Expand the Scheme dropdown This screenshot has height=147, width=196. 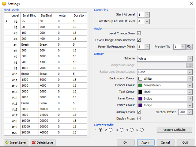tap(190, 58)
